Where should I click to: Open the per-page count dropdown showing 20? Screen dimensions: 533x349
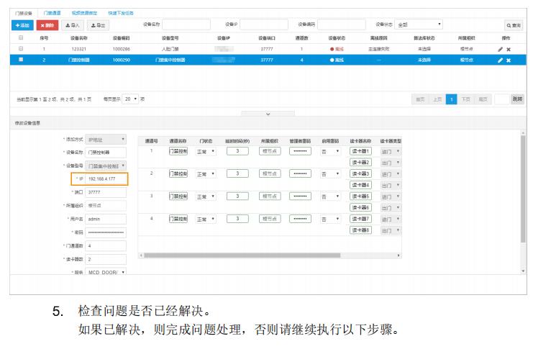coord(130,99)
